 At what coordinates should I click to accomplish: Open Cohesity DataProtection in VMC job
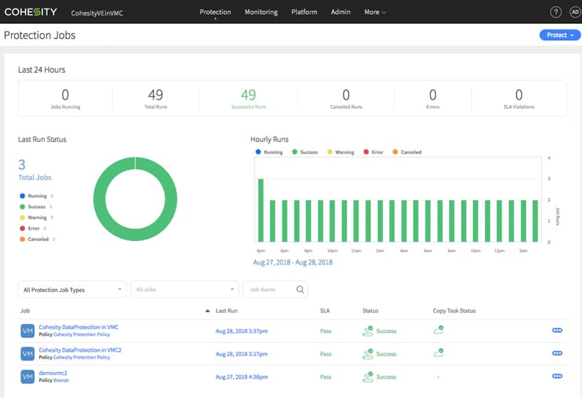[x=79, y=327]
